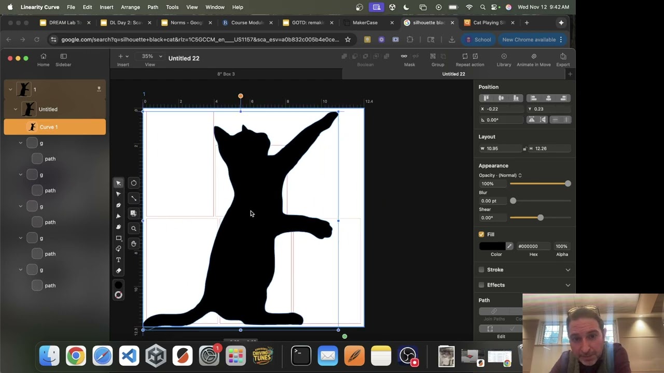Viewport: 664px width, 373px height.
Task: Collapse the Untitled layer group
Action: (x=16, y=109)
